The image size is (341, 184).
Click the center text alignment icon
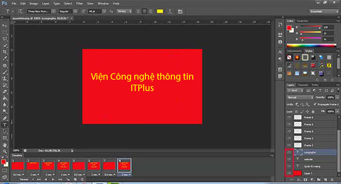coord(144,11)
